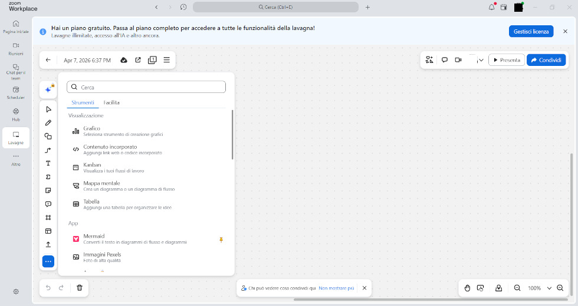Click the collaborators icon in top toolbar
The width and height of the screenshot is (578, 306).
(429, 60)
